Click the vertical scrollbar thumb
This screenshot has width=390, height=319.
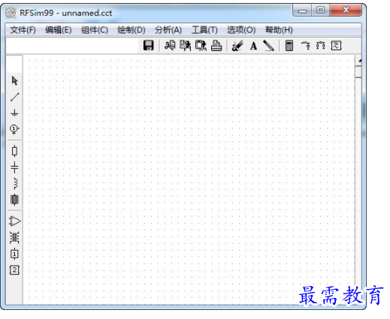click(358, 72)
